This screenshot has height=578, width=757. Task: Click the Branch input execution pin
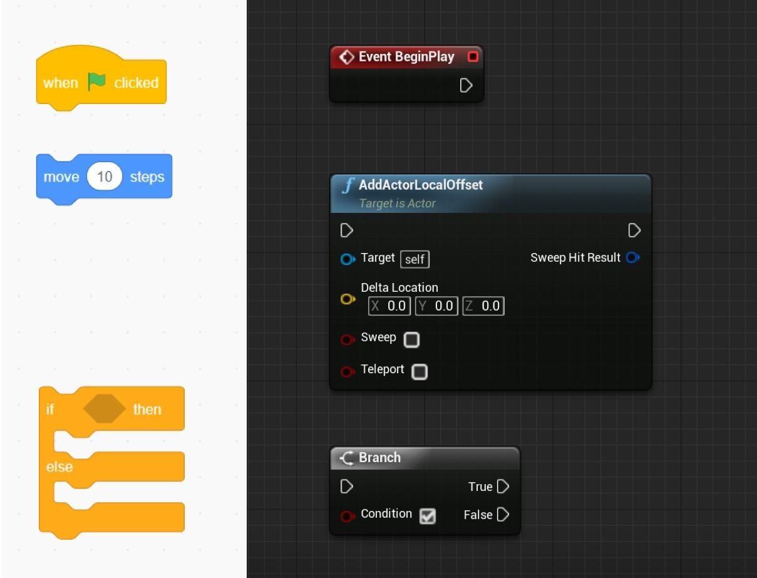(346, 487)
